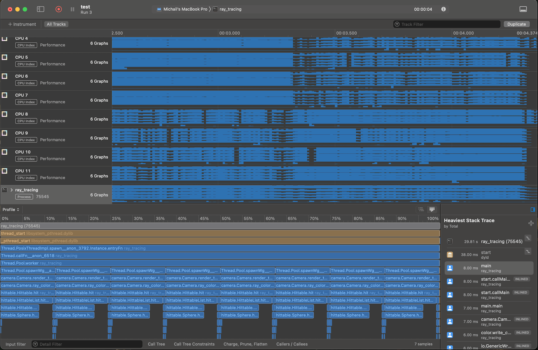Open the Callers / Callees view
This screenshot has width=538, height=350.
pos(292,344)
